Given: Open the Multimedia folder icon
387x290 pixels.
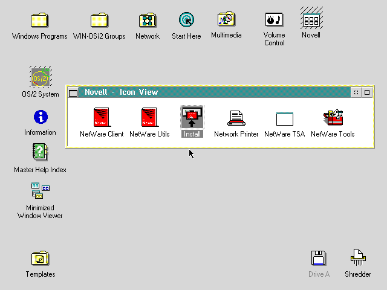Looking at the screenshot, I should (226, 19).
